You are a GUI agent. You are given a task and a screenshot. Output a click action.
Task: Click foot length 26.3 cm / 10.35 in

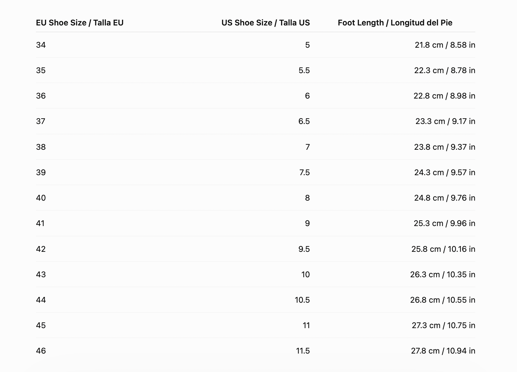(x=443, y=274)
